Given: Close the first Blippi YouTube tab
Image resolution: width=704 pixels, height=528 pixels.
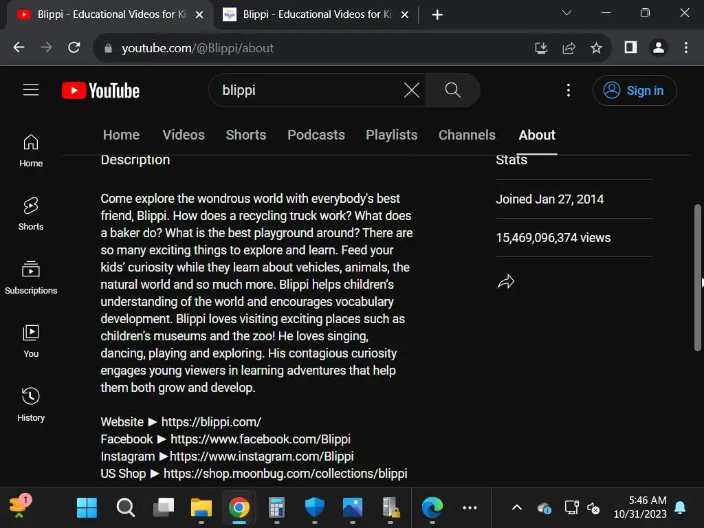Looking at the screenshot, I should 199,15.
